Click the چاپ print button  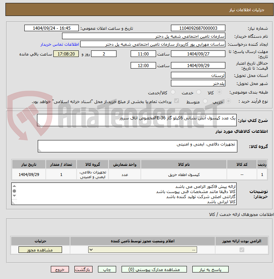coord(107,270)
